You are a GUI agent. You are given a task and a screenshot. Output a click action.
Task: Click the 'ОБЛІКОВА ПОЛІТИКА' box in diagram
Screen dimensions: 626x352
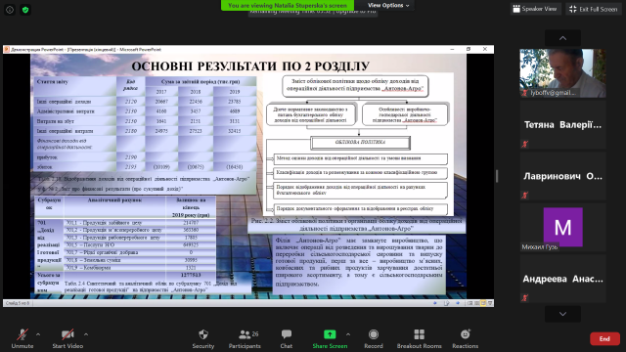pyautogui.click(x=360, y=143)
